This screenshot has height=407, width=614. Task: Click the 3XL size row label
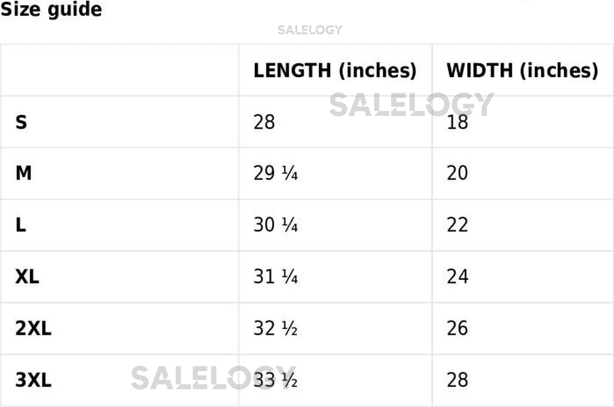[33, 380]
